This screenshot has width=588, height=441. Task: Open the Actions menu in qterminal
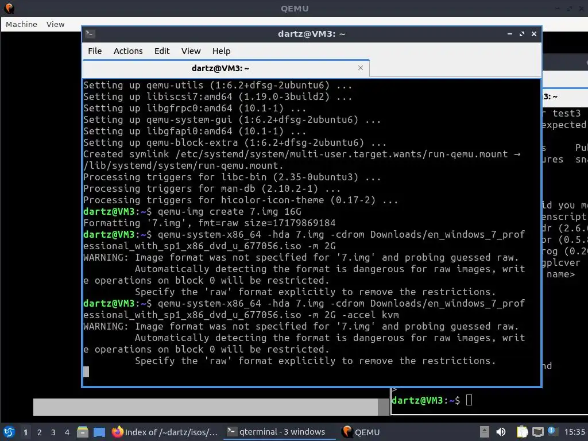pyautogui.click(x=128, y=51)
